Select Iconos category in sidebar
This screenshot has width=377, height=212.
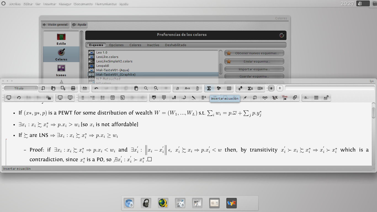61,70
